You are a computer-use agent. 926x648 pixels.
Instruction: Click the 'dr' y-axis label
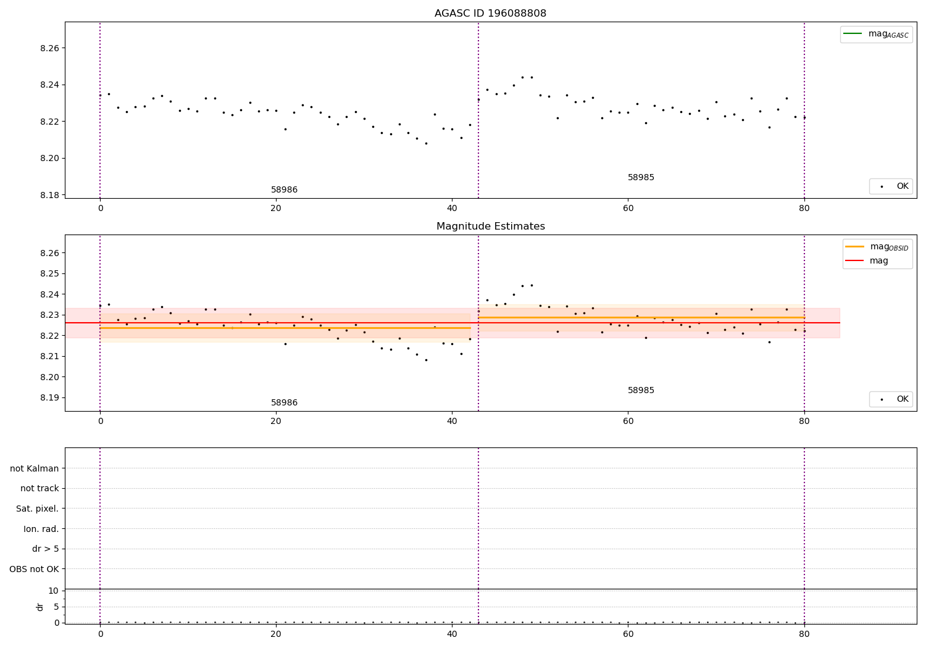(40, 607)
